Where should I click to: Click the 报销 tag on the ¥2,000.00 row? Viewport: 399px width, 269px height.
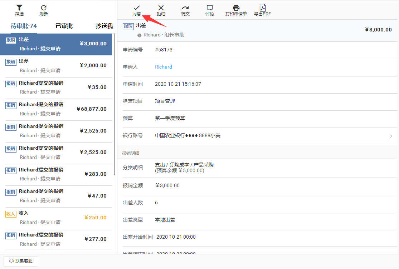pyautogui.click(x=11, y=62)
